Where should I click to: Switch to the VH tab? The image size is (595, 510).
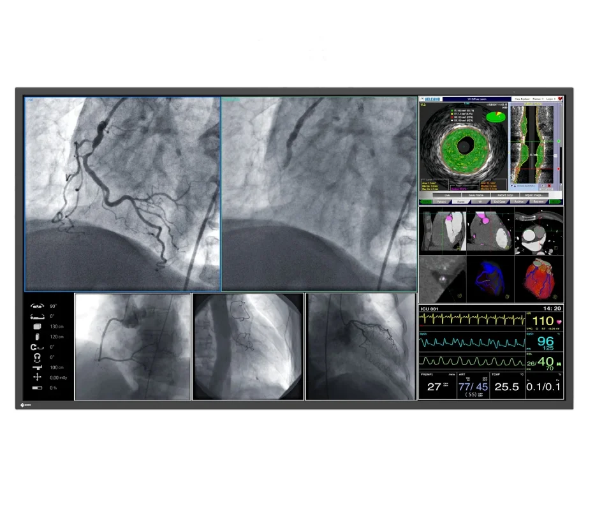(480, 201)
